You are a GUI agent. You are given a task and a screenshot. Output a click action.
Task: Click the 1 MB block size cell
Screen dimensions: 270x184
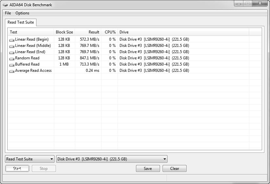(x=64, y=64)
